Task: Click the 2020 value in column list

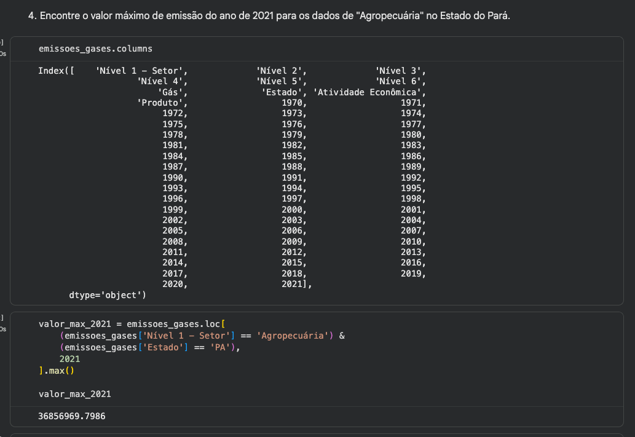Action: point(173,285)
